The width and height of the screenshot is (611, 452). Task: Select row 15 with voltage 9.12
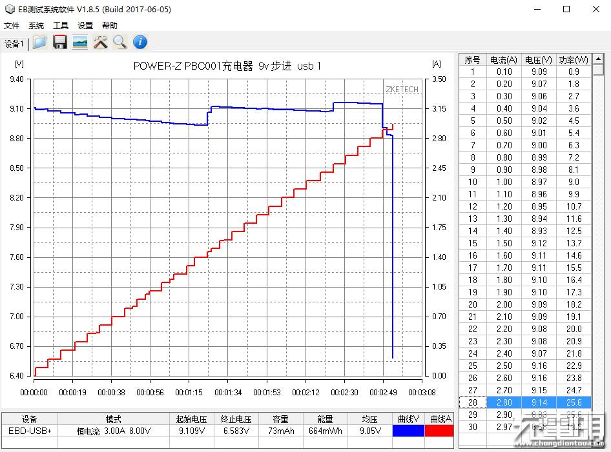pyautogui.click(x=525, y=243)
